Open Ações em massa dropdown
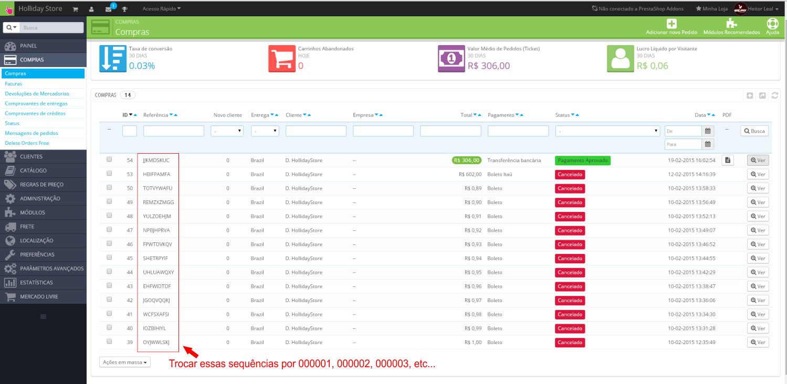 [x=125, y=362]
